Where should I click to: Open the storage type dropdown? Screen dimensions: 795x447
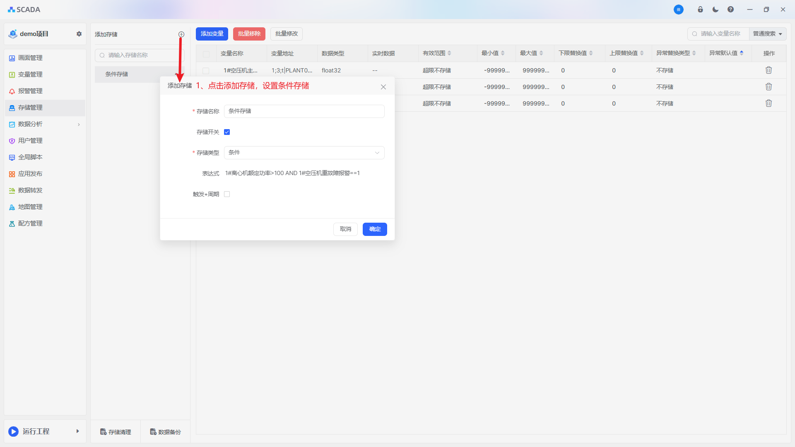tap(304, 153)
